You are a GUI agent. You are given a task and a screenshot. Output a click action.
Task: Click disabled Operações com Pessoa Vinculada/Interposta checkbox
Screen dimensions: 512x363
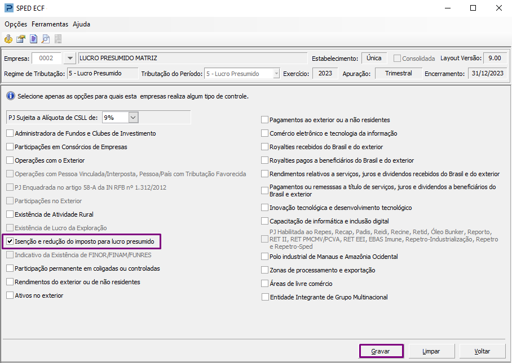pyautogui.click(x=10, y=174)
